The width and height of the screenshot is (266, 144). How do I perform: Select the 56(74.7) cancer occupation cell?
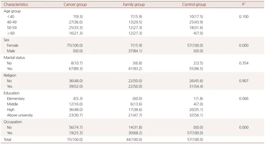(x=76, y=127)
